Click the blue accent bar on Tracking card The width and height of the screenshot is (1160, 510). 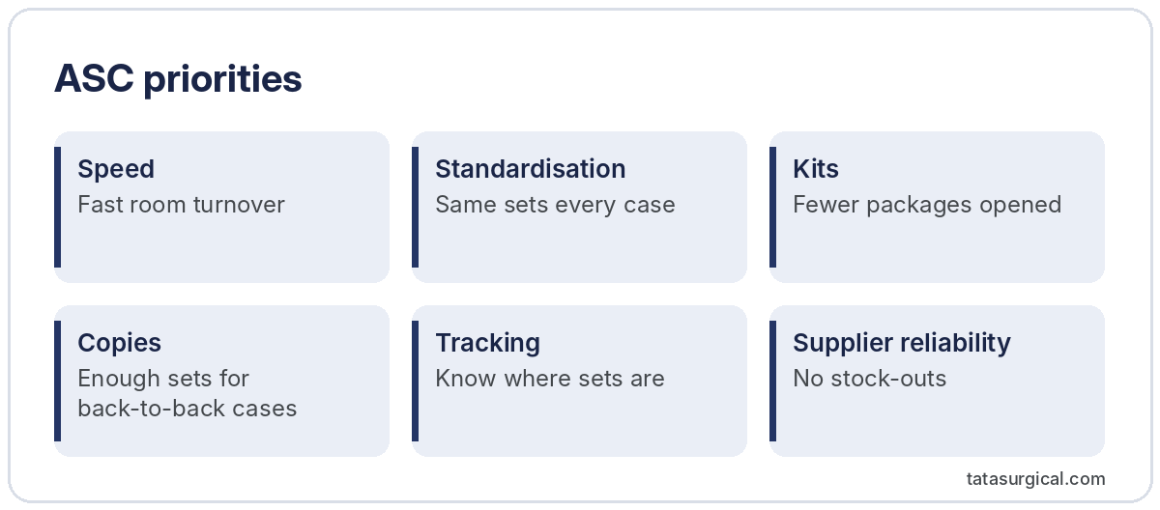point(415,381)
